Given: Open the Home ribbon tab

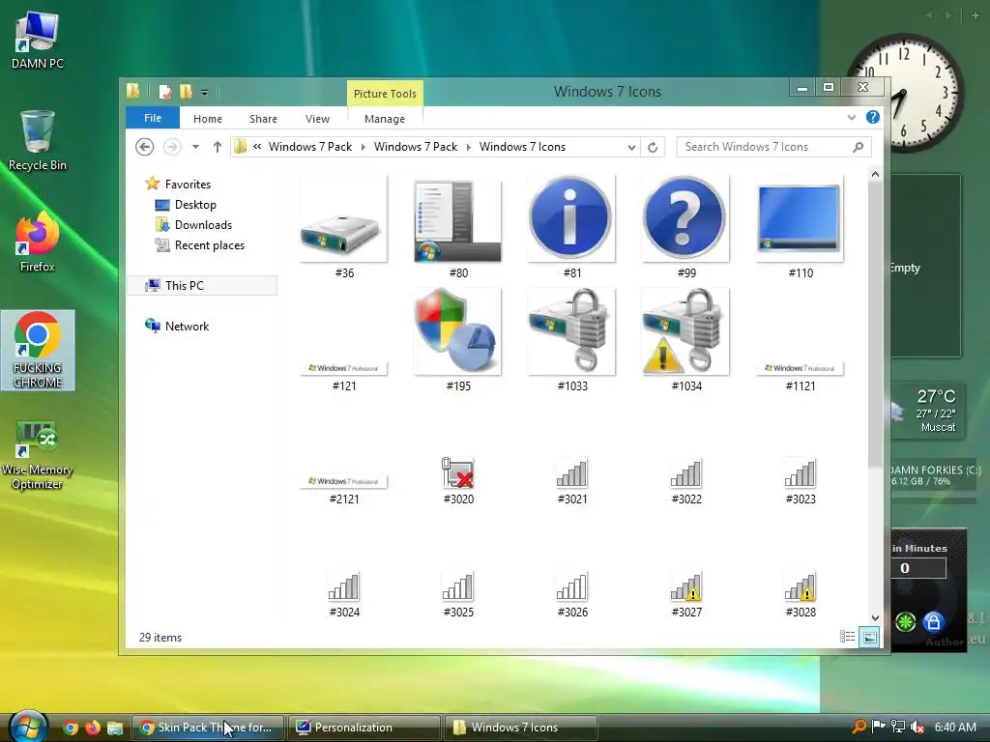Looking at the screenshot, I should [208, 119].
